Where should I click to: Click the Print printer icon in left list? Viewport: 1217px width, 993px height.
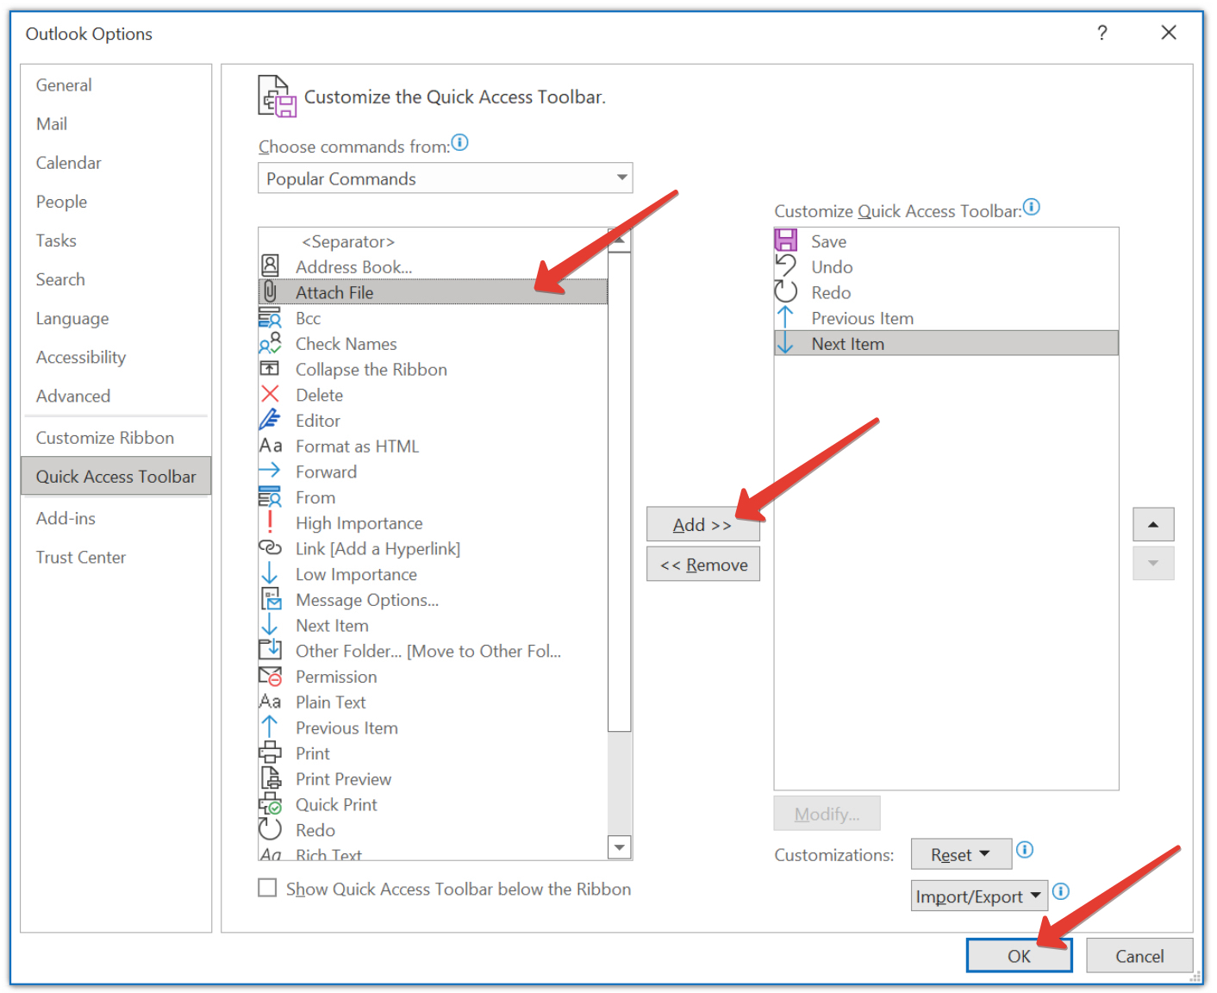point(270,753)
